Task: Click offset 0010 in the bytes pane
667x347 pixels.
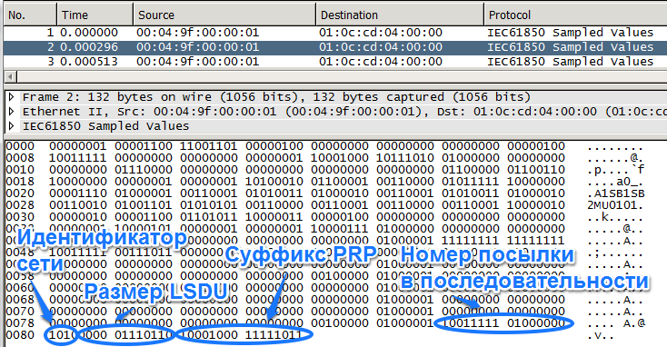Action: [20, 170]
